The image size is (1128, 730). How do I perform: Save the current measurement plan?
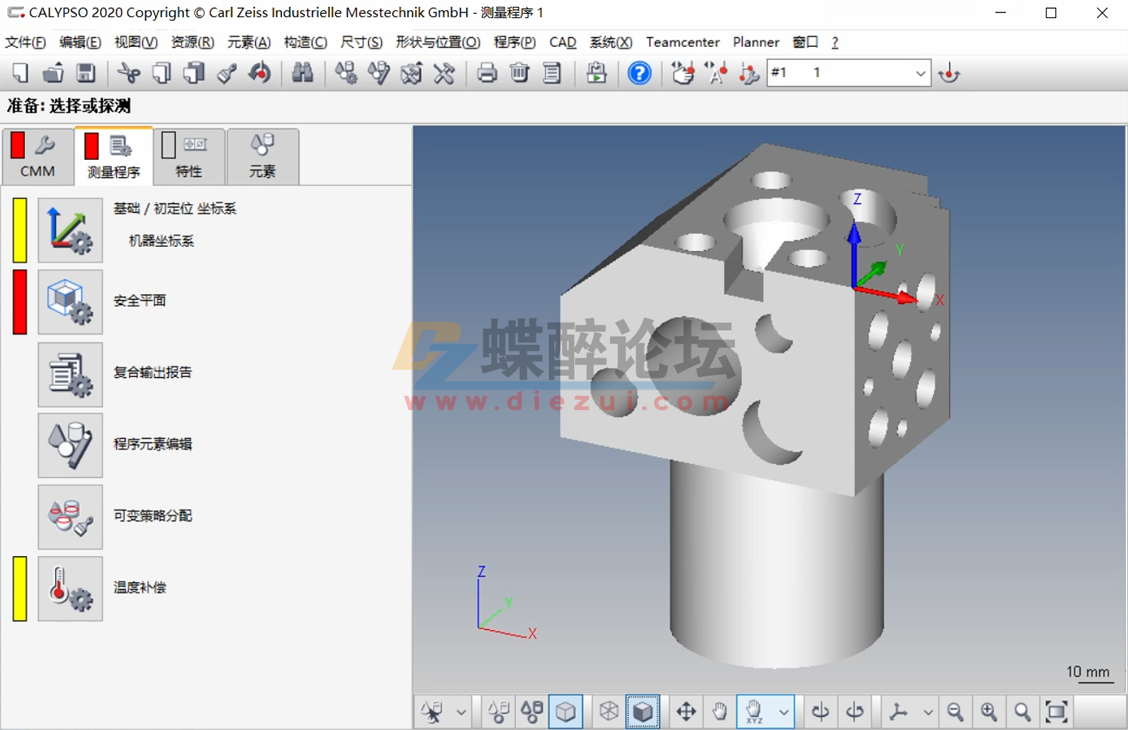pyautogui.click(x=86, y=72)
